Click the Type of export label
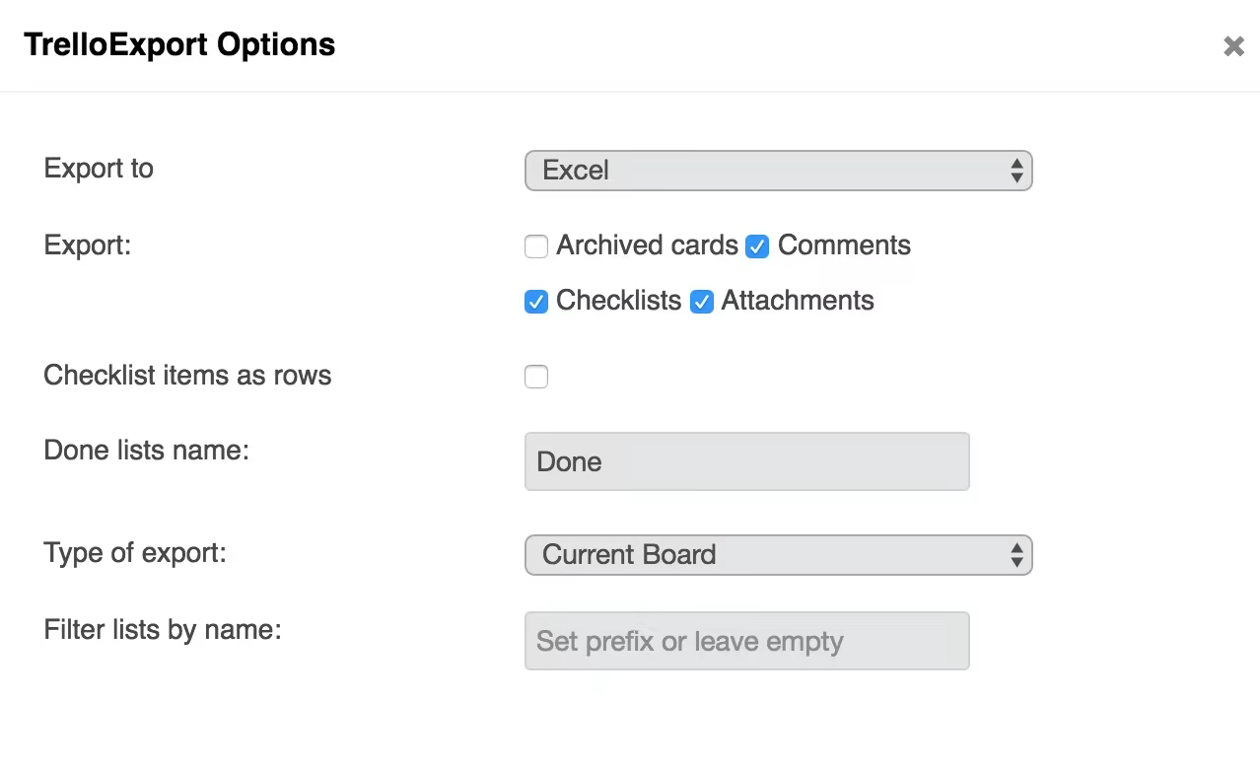1260x771 pixels. tap(135, 553)
